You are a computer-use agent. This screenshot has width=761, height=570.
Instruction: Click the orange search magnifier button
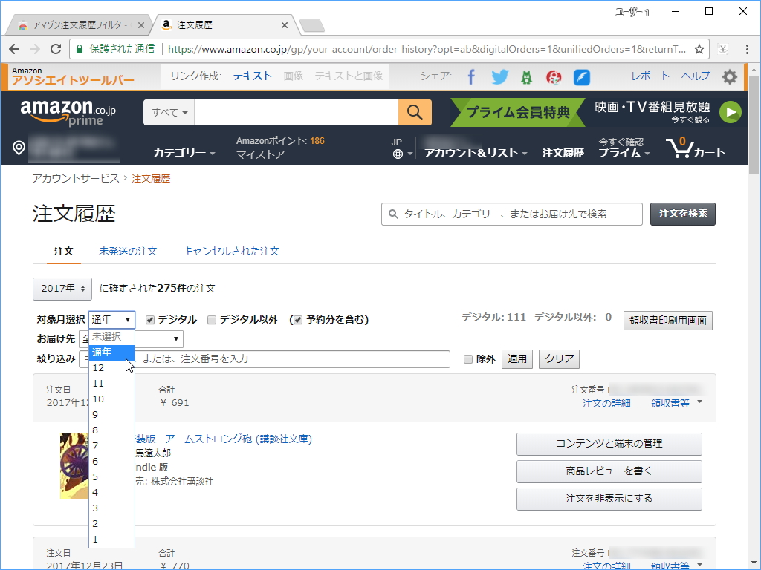(x=415, y=112)
